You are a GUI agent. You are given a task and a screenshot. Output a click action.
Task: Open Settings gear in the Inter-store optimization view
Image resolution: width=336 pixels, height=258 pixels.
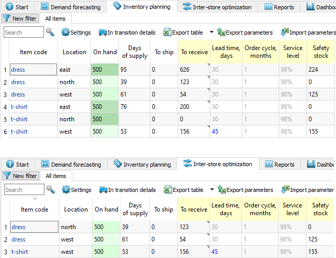[x=76, y=190]
